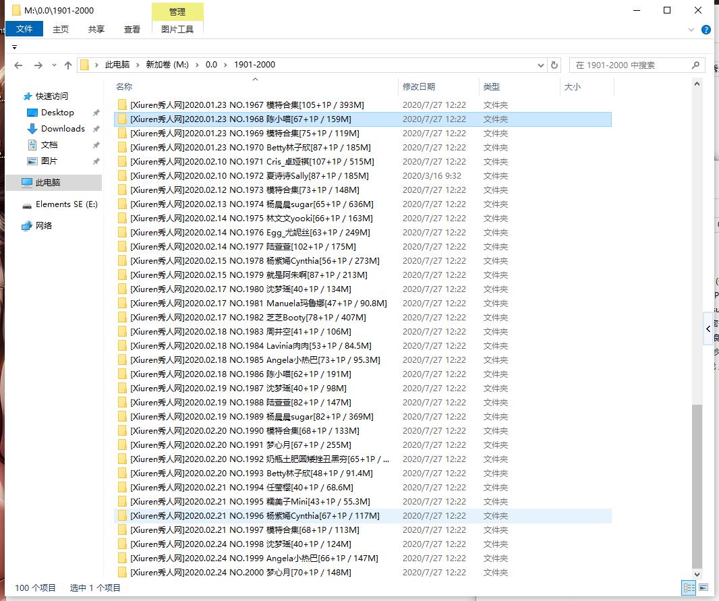
Task: Open the quick access toolbar dropdown
Action: [x=14, y=47]
